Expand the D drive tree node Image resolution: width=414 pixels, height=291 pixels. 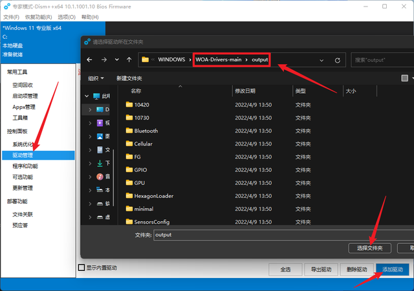90,109
